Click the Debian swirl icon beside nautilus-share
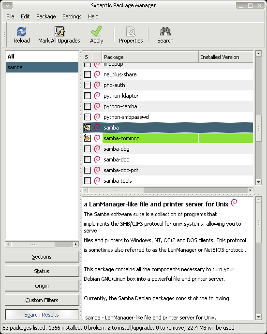This screenshot has width=267, height=334. click(97, 74)
